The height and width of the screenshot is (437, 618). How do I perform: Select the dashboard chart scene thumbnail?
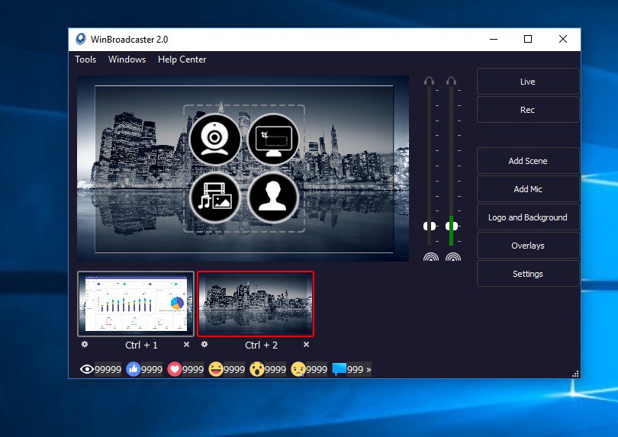click(x=136, y=304)
